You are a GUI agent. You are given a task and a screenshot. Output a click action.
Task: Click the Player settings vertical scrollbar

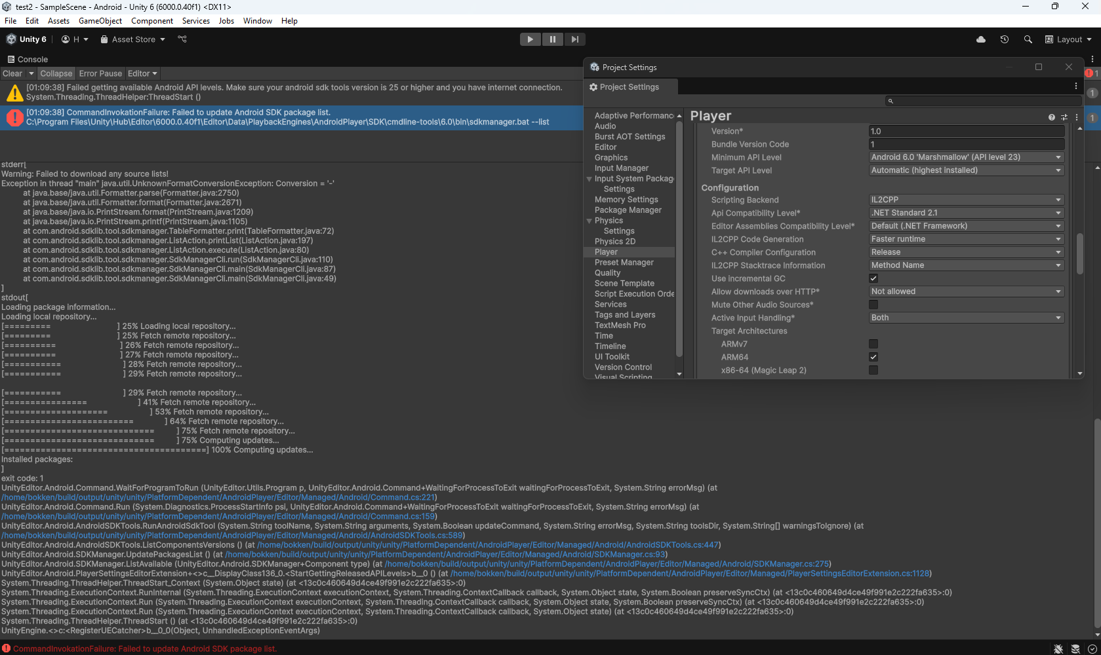[1079, 253]
